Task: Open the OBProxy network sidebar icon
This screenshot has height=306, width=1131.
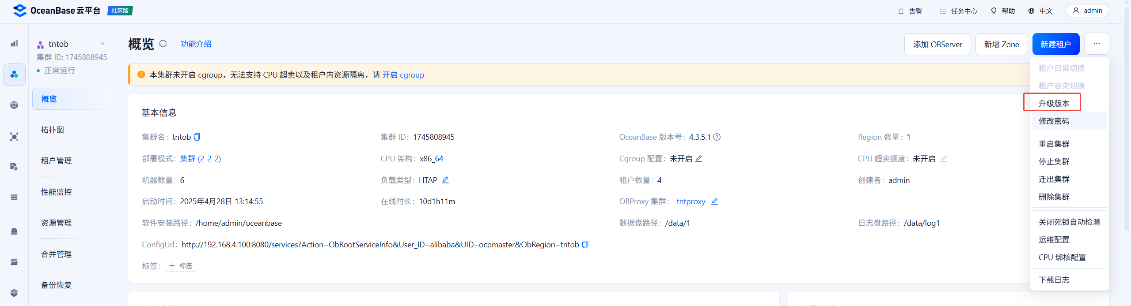Action: pyautogui.click(x=14, y=136)
